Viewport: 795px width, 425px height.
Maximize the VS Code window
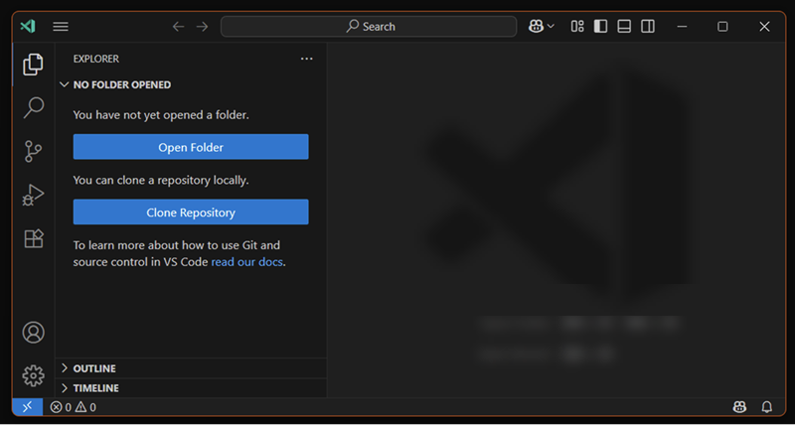click(x=723, y=27)
